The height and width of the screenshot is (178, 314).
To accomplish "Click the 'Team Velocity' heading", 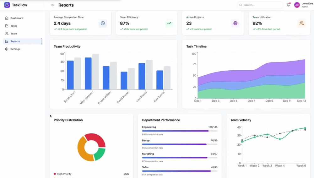I will pyautogui.click(x=241, y=120).
